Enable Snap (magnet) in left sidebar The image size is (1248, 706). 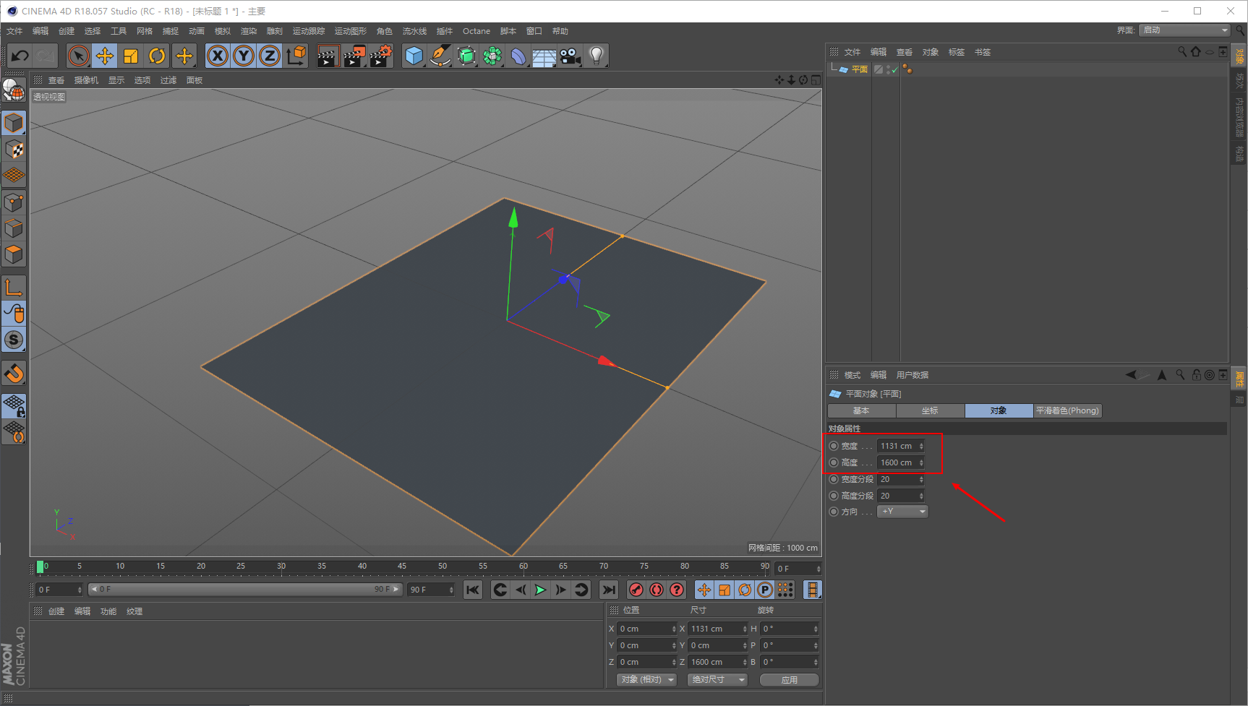(x=14, y=373)
